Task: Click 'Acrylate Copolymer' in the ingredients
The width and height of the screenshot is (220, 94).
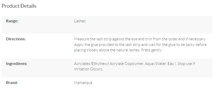Action: pos(127,64)
